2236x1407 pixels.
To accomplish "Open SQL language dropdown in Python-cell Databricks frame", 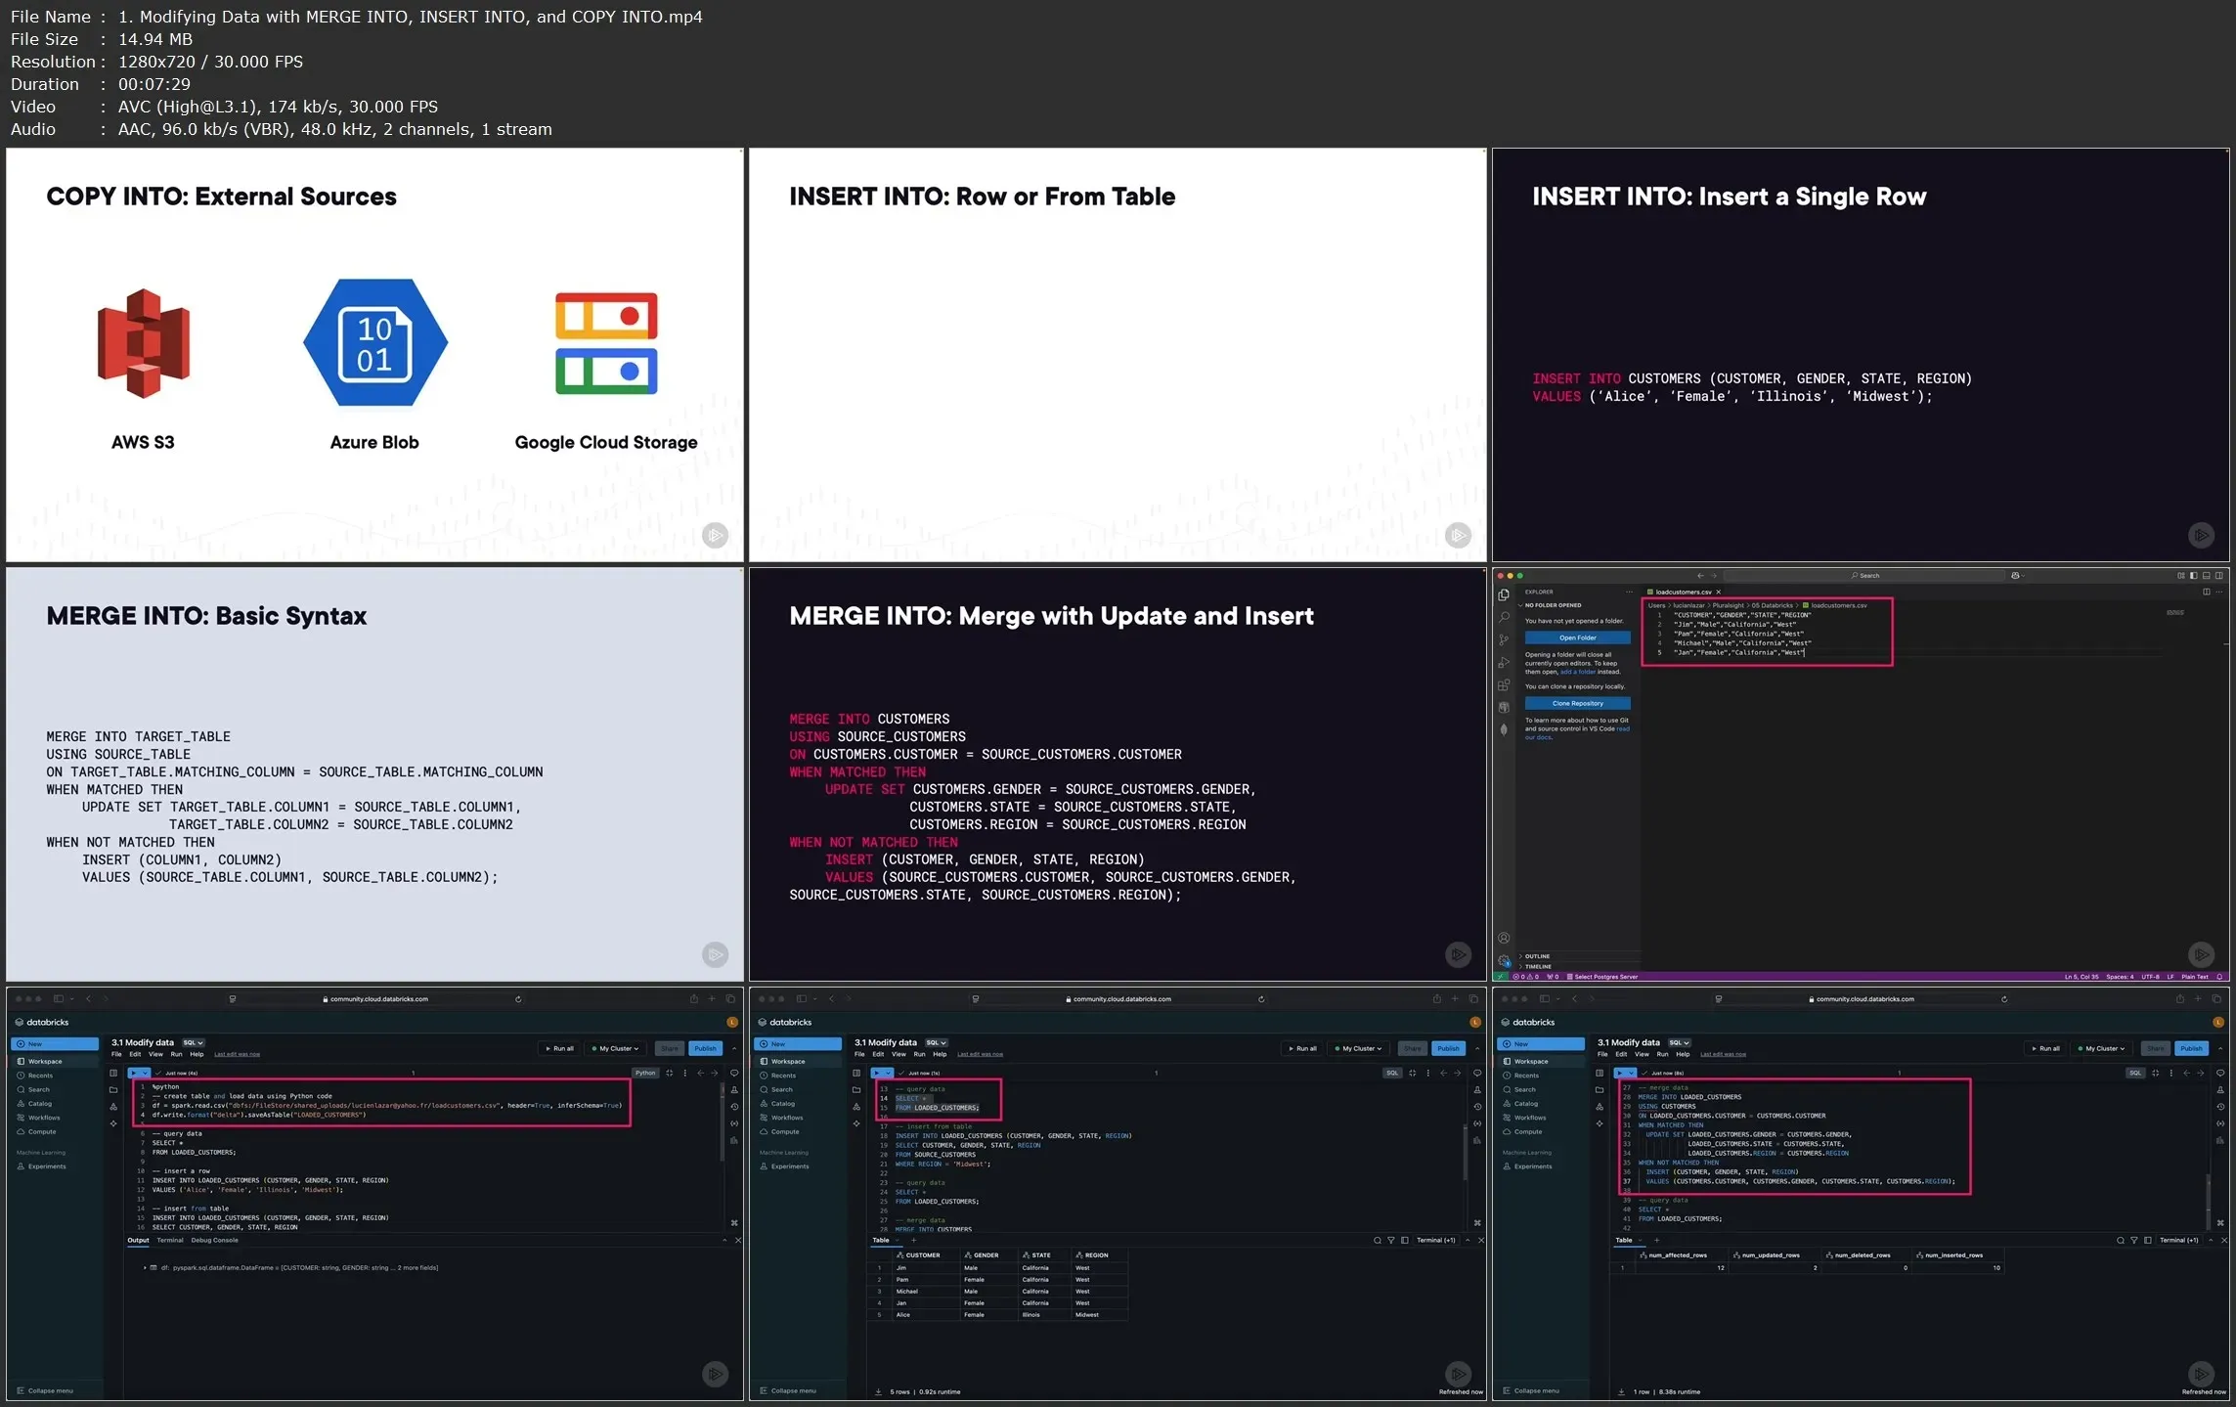I will [x=194, y=1042].
